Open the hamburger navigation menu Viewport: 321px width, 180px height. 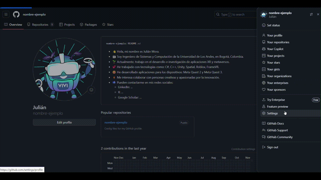(6, 14)
